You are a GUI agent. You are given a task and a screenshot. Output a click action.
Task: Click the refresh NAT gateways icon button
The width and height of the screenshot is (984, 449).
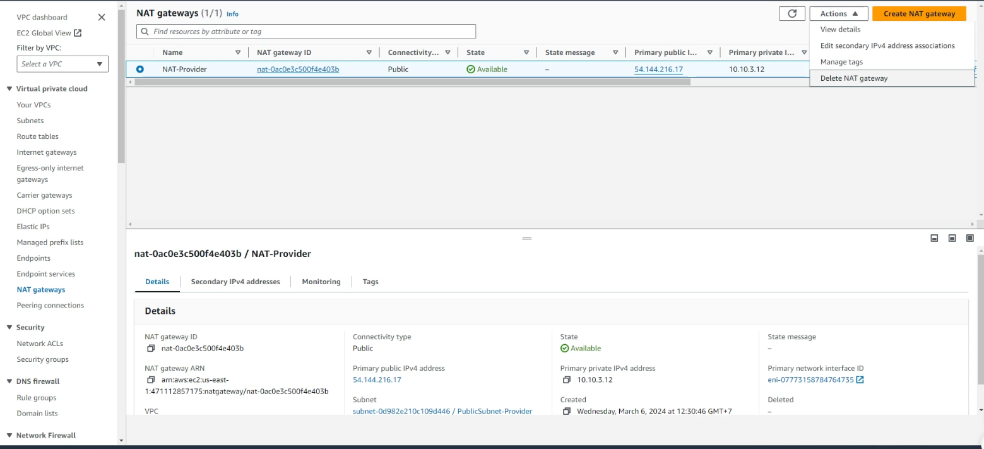(x=791, y=14)
